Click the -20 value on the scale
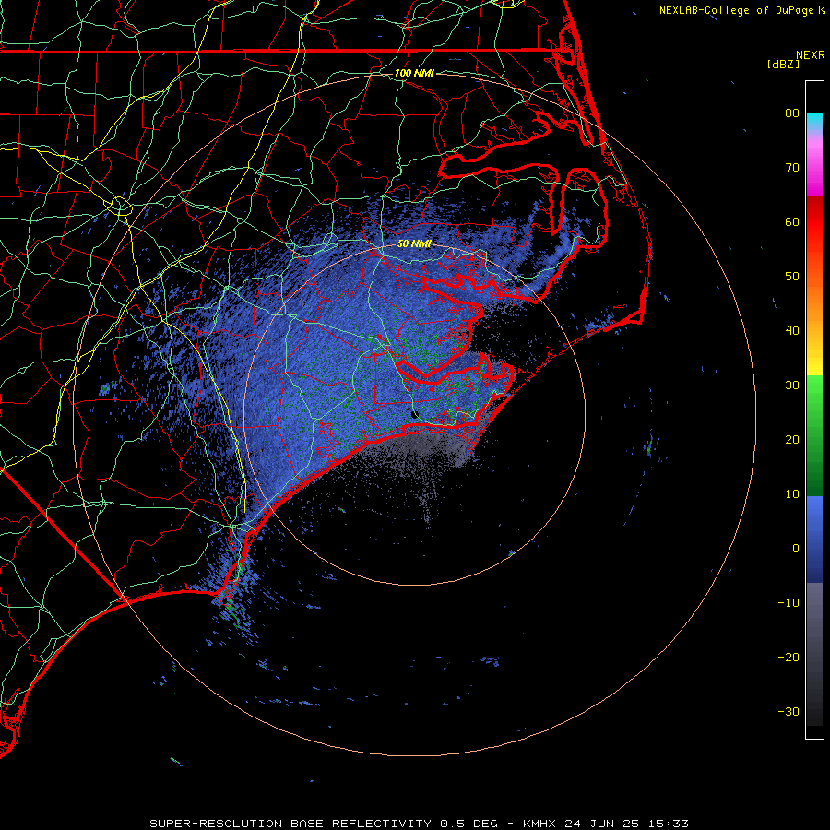Screen dimensions: 830x830 tap(788, 657)
